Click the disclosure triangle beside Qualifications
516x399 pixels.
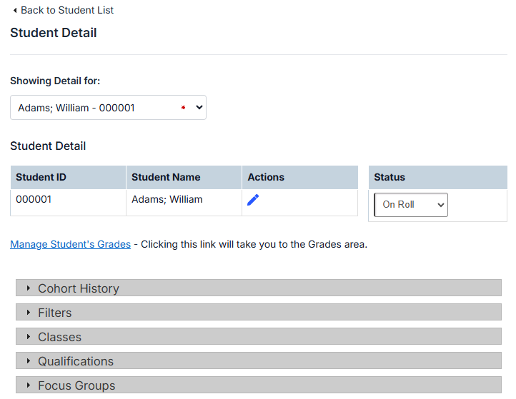(x=29, y=361)
